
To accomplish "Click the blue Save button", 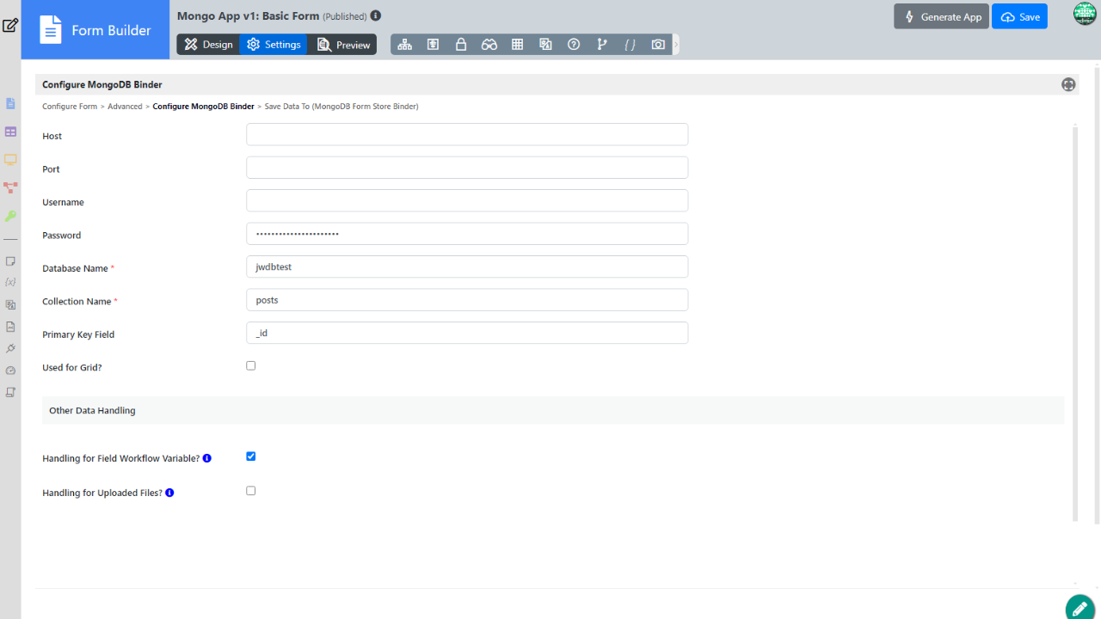I will click(x=1019, y=17).
